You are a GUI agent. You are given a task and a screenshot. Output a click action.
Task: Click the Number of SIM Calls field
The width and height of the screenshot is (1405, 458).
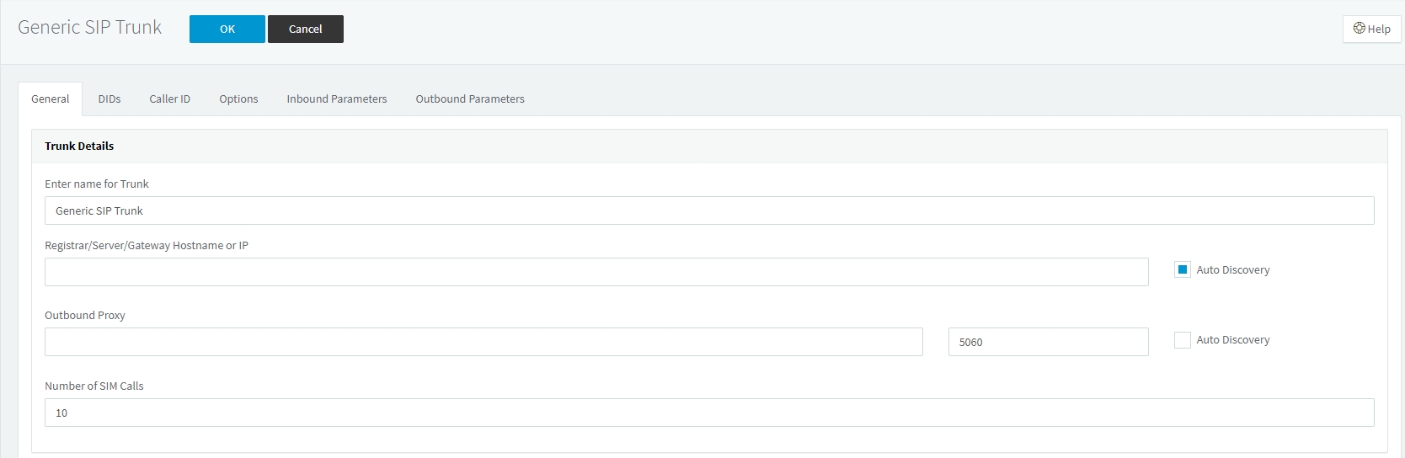pos(708,413)
